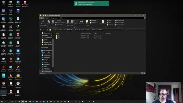This screenshot has height=103, width=183.
Task: Click Limpar seleção
Action: (119, 23)
